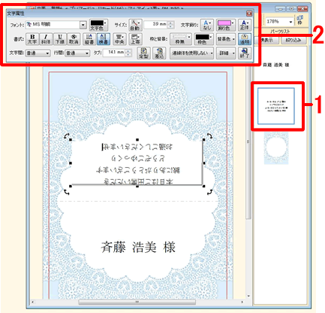Click the bottom-right rotation handle of text box
This screenshot has height=313, width=325.
point(209,192)
